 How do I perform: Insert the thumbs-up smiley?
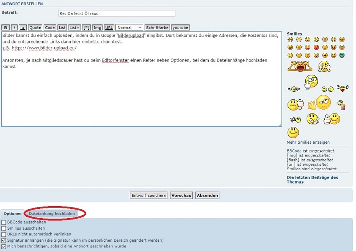pos(332,119)
